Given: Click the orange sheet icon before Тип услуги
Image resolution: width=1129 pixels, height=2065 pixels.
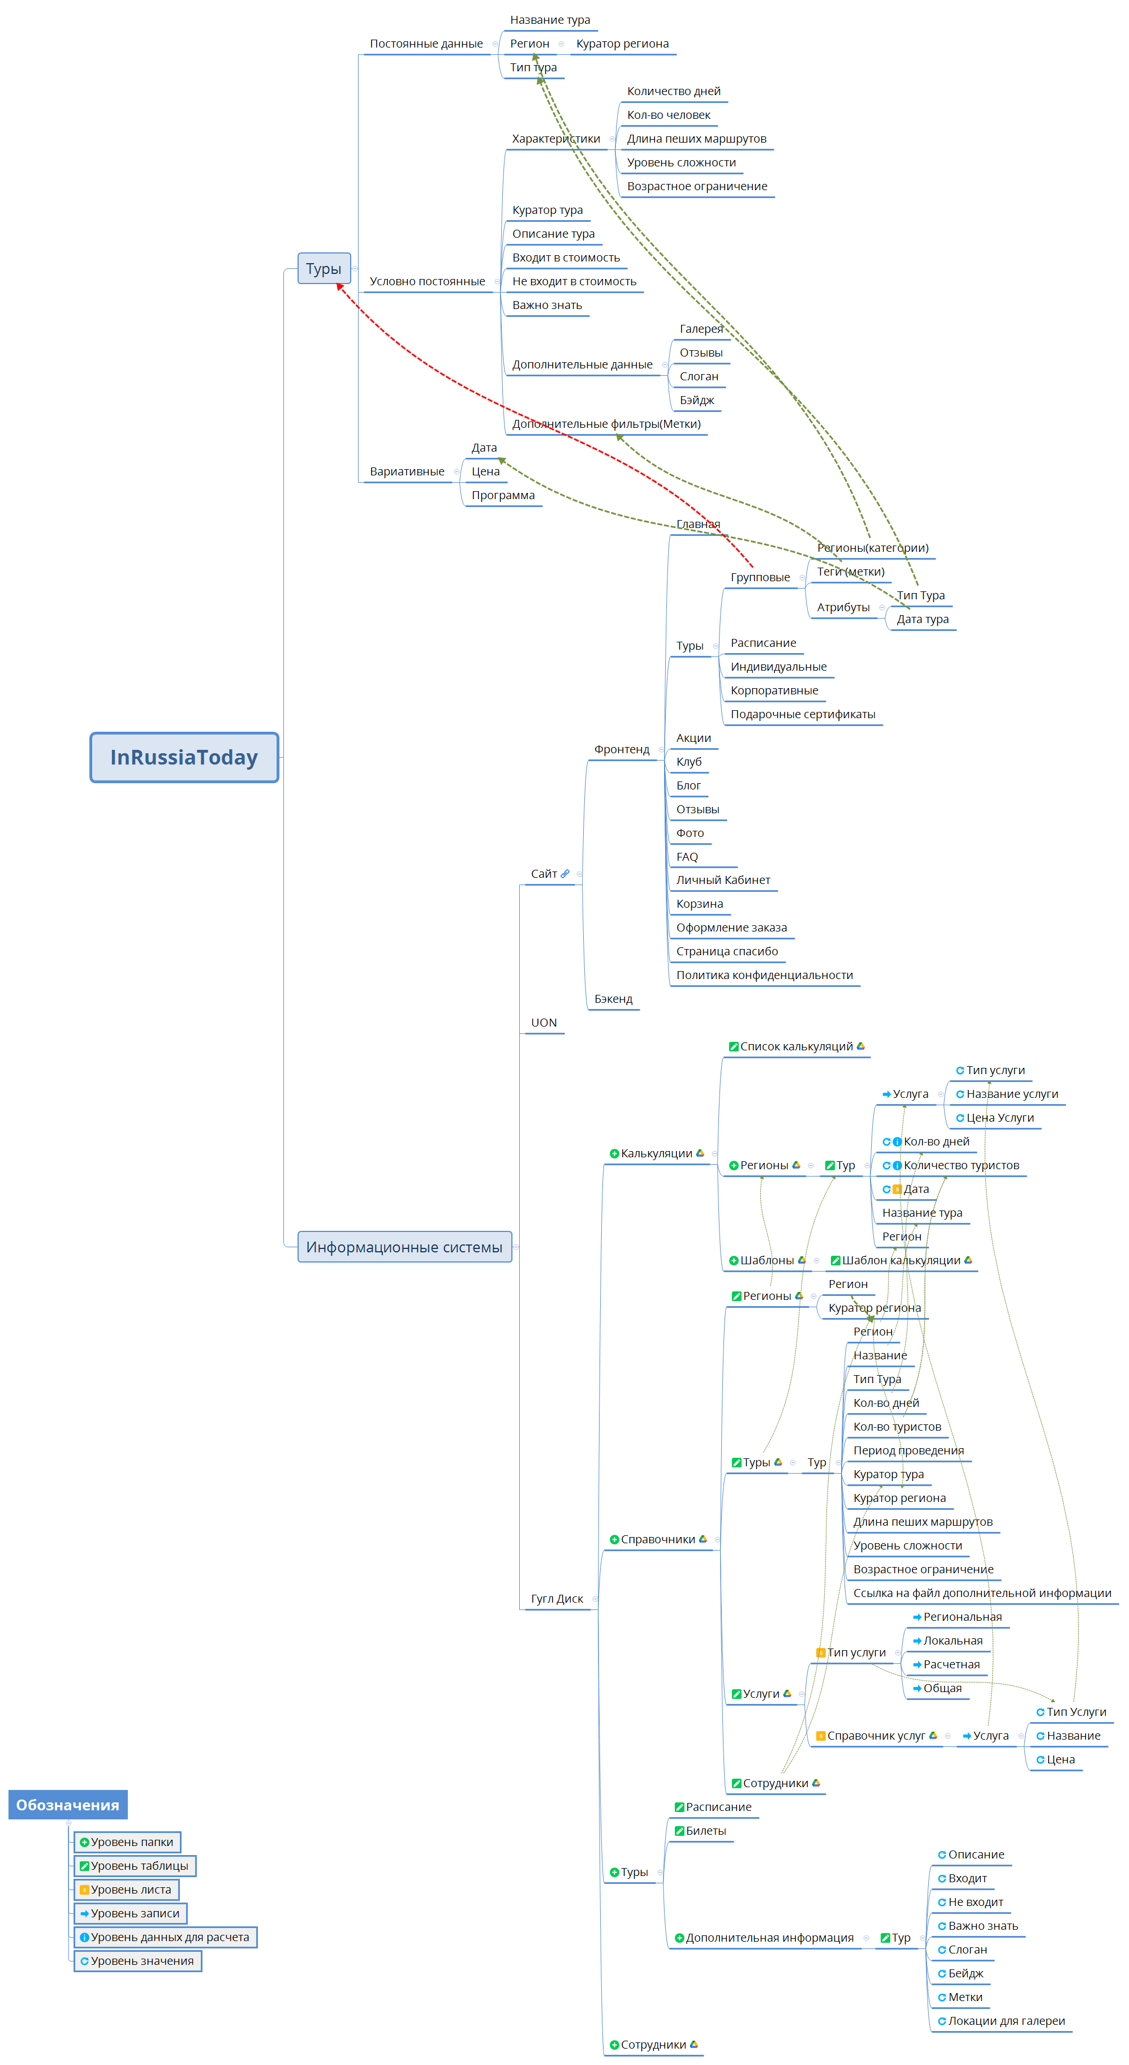Looking at the screenshot, I should 821,1652.
